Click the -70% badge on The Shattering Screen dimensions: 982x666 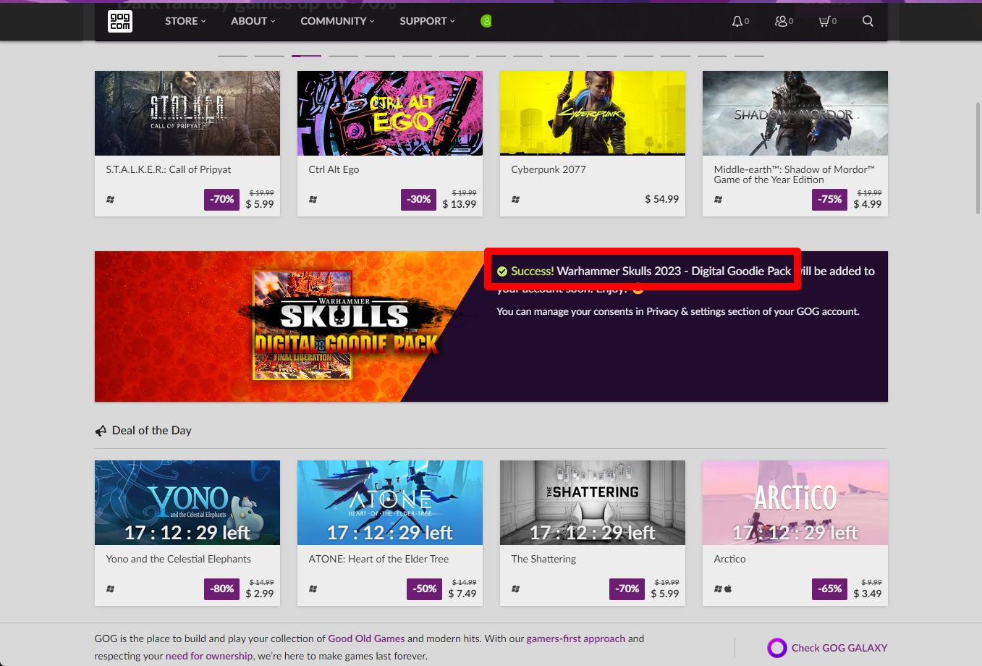[627, 589]
